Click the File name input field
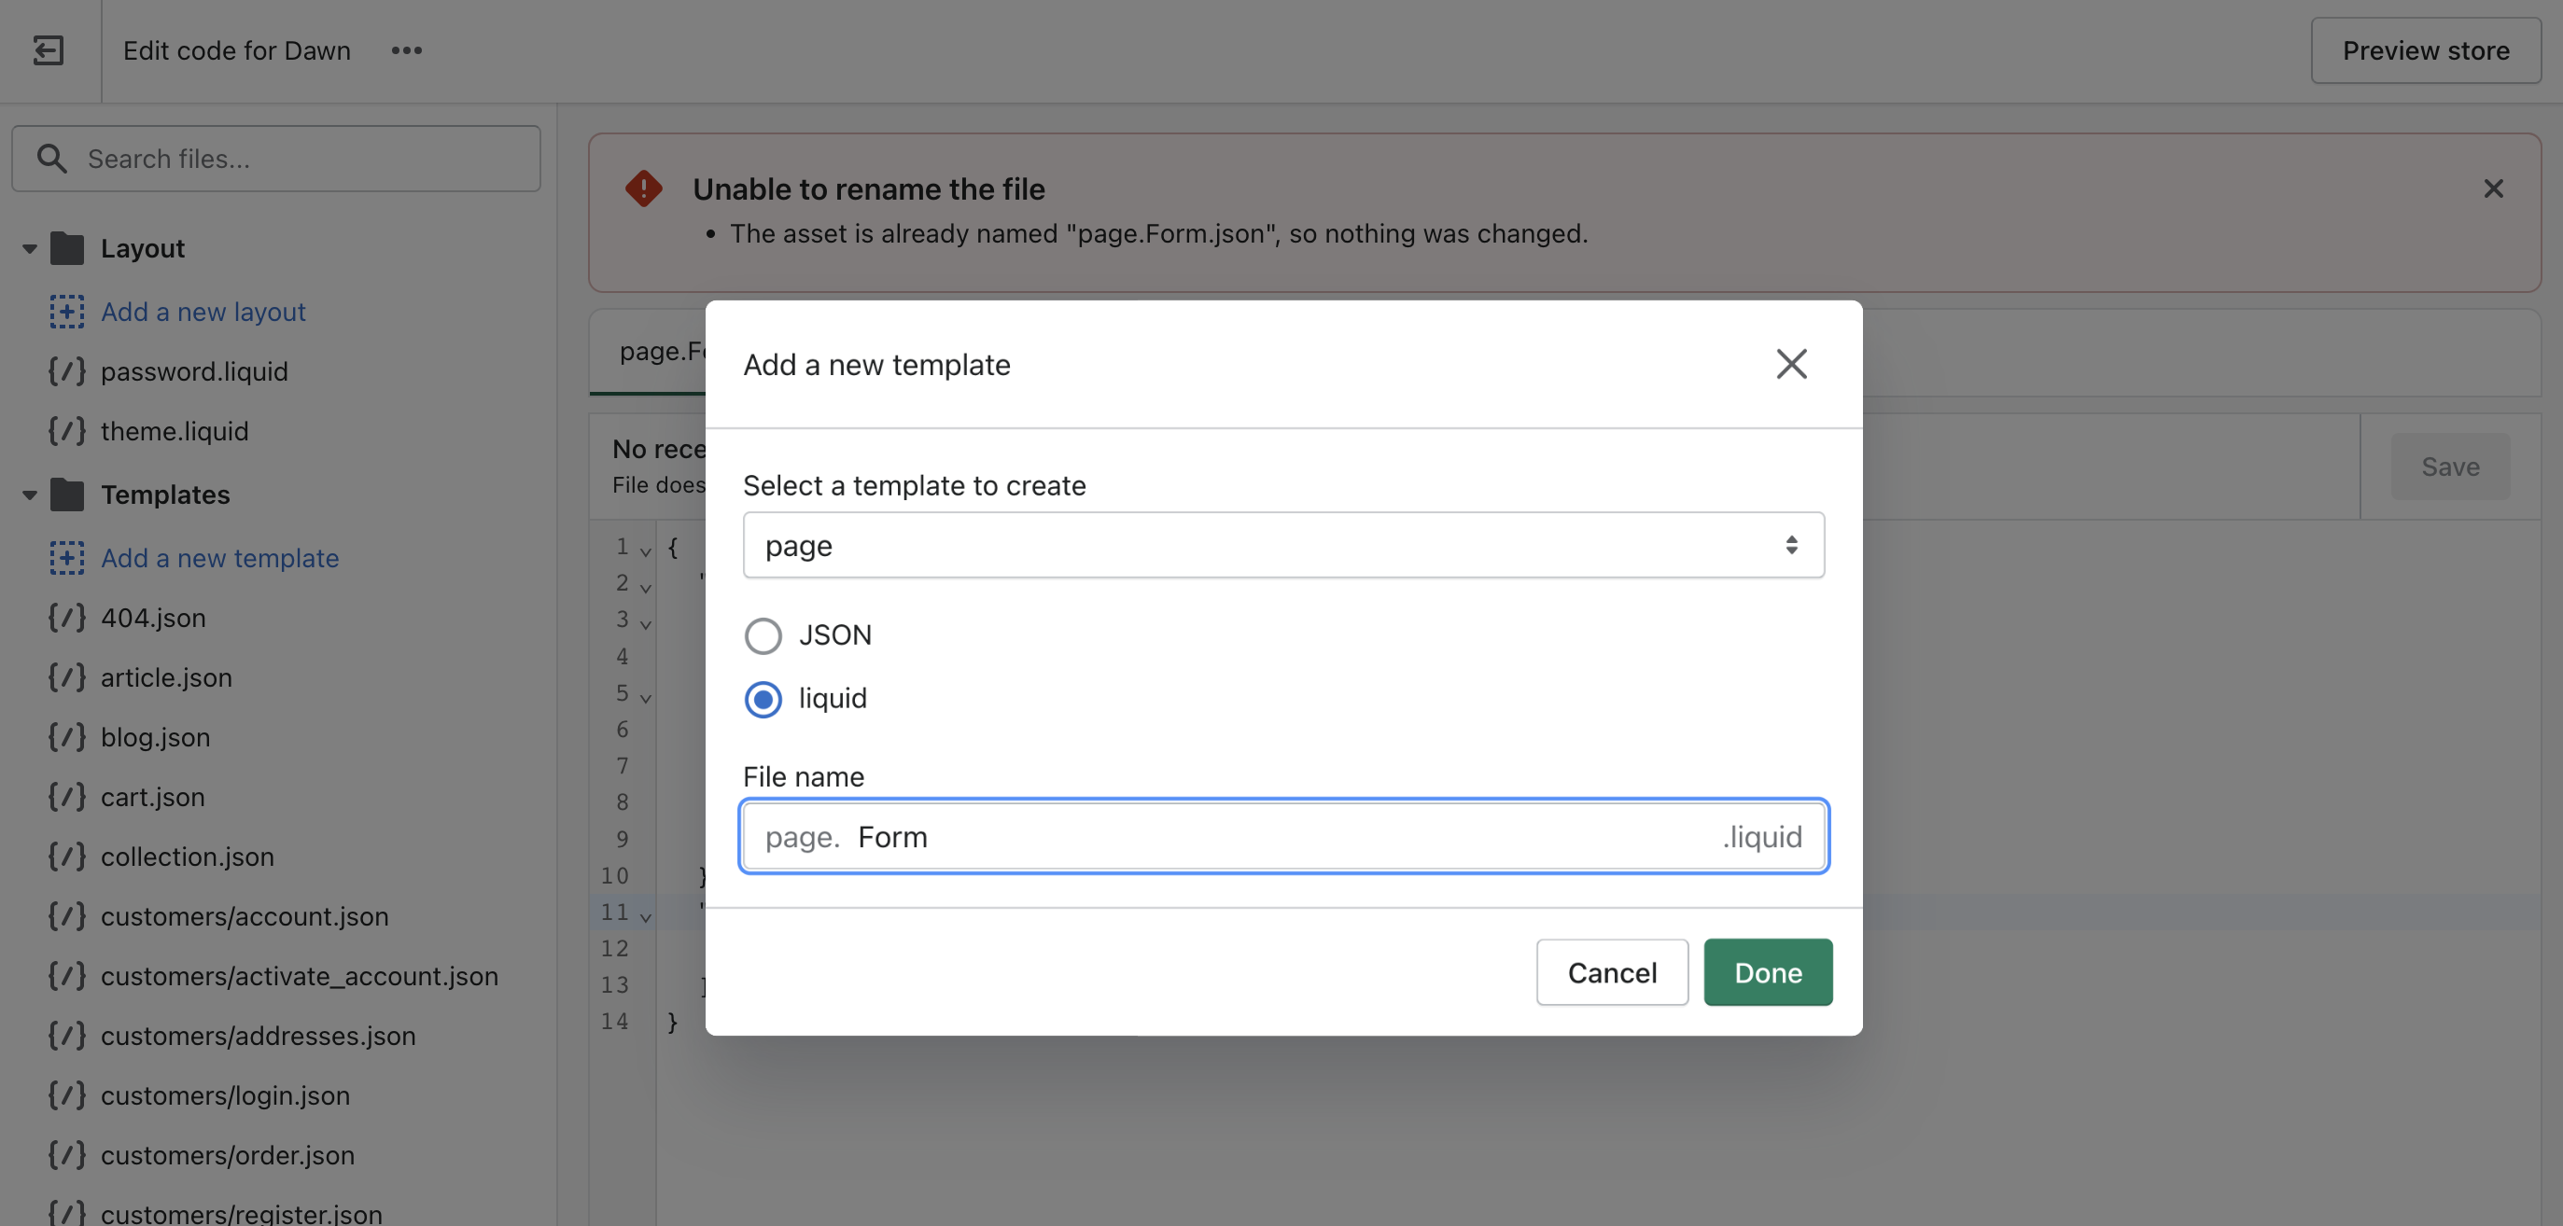This screenshot has height=1226, width=2563. point(1282,836)
